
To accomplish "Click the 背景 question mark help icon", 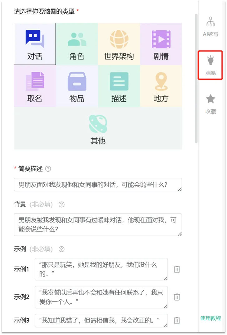I will [x=62, y=205].
